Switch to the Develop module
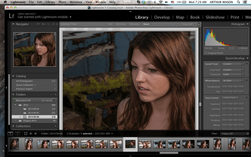Screen dimensions: 251x157 point(162,17)
